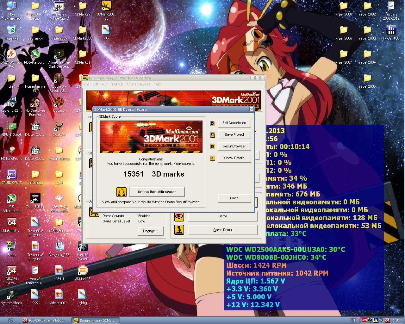This screenshot has width=405, height=324.
Task: Select the hw32_408 desktop icon
Action: [391, 33]
